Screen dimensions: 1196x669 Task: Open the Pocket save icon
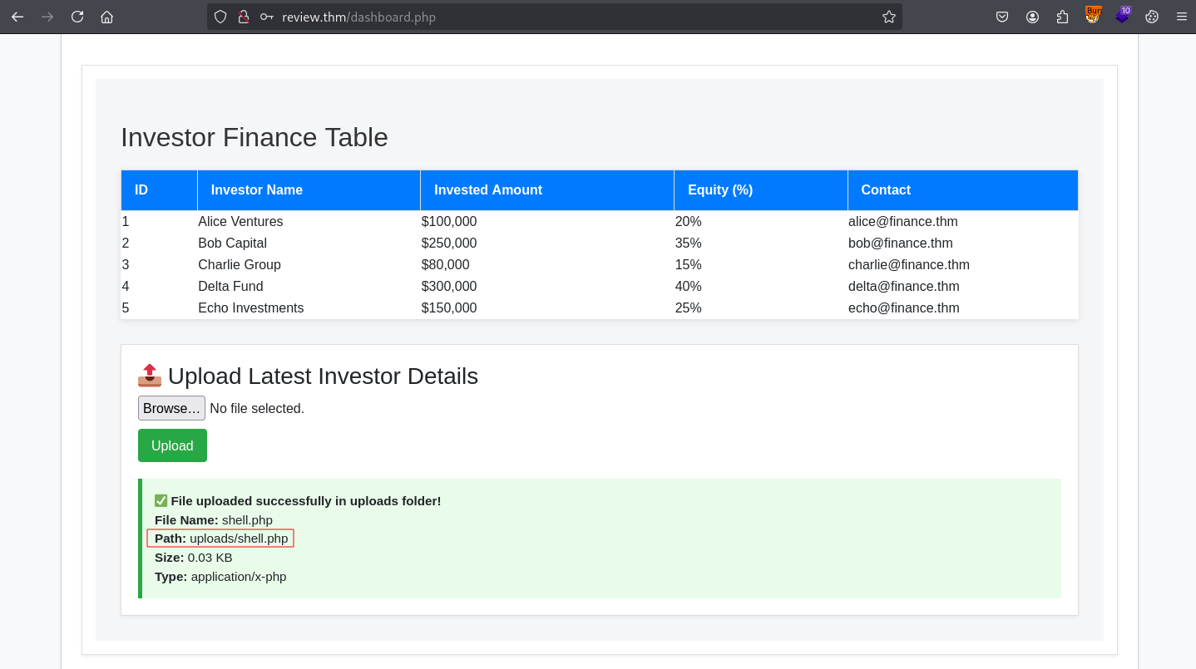tap(1003, 17)
